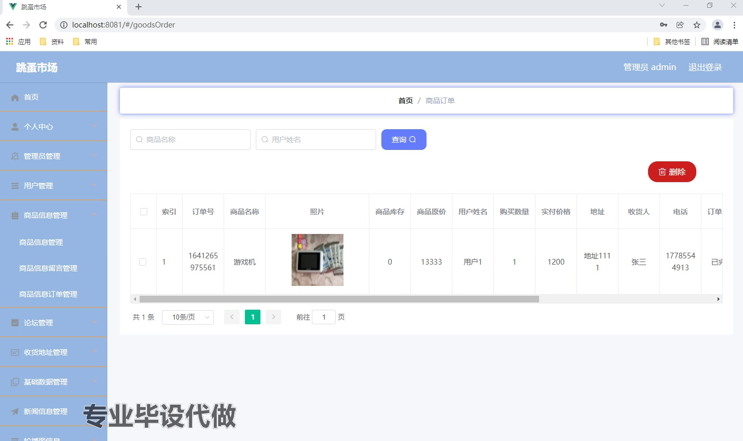The height and width of the screenshot is (441, 743).
Task: Tick the checkbox for order 1641265975561
Action: [x=143, y=262]
